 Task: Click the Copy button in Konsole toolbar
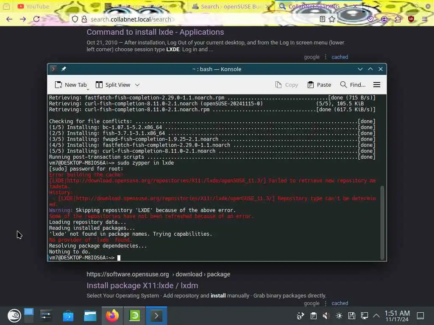(287, 85)
